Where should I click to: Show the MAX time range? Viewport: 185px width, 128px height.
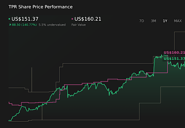(178, 21)
